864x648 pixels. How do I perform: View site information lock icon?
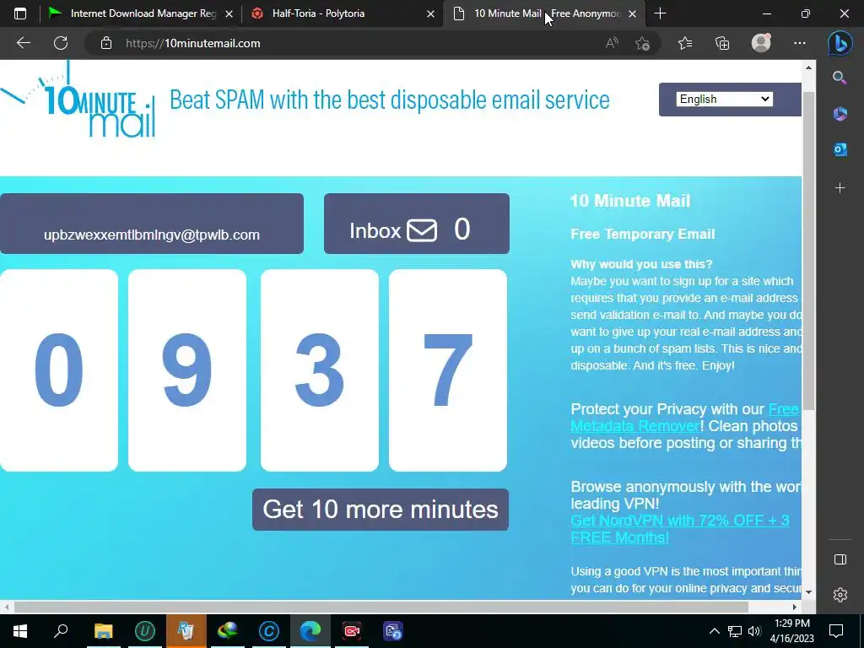[x=106, y=43]
